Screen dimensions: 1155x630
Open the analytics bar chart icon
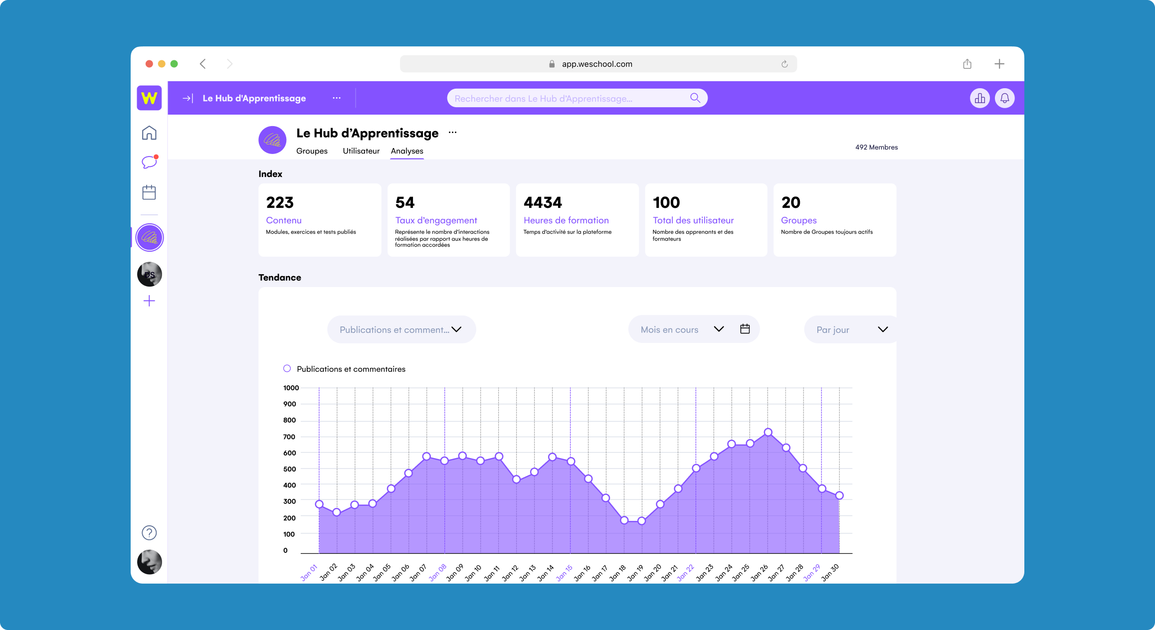click(980, 98)
